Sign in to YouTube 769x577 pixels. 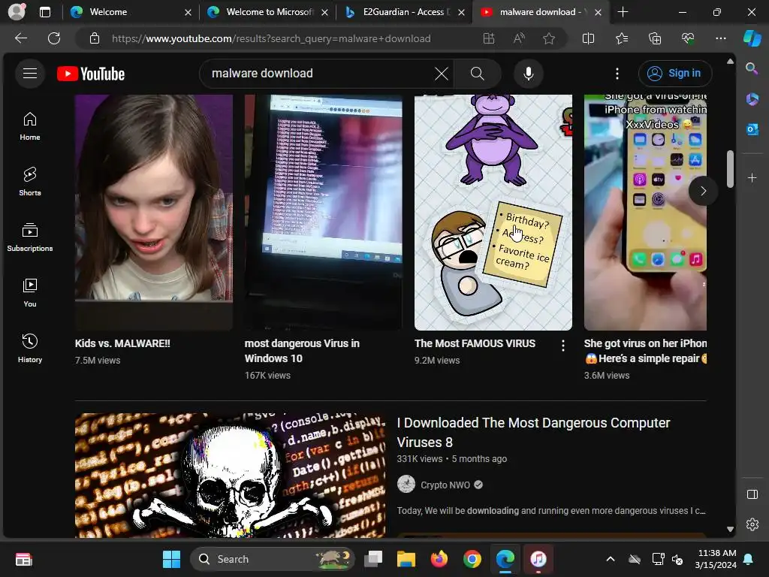675,74
